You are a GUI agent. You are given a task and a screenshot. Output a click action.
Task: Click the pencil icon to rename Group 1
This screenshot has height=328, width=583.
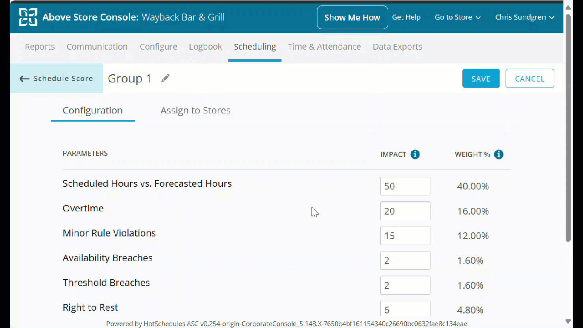tap(165, 78)
